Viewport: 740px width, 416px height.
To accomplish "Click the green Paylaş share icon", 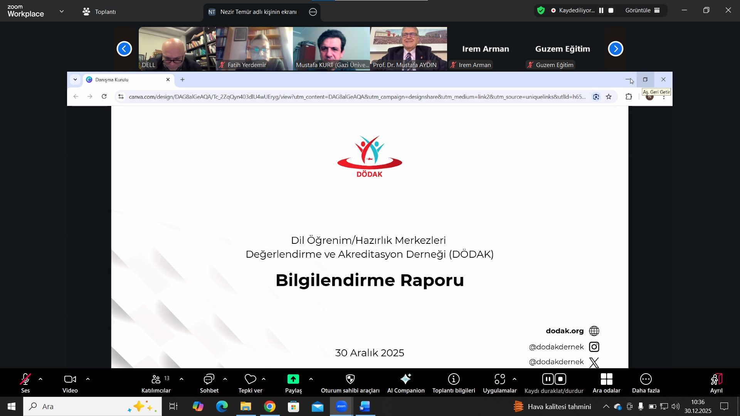I will coord(293,379).
